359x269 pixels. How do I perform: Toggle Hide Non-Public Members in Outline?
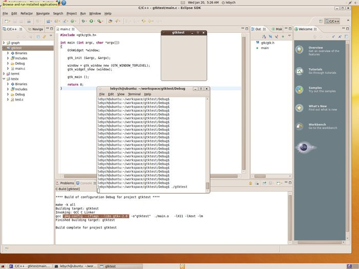[283, 36]
